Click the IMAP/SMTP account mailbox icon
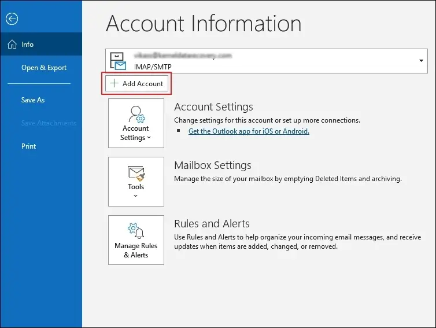436x328 pixels. pyautogui.click(x=118, y=61)
